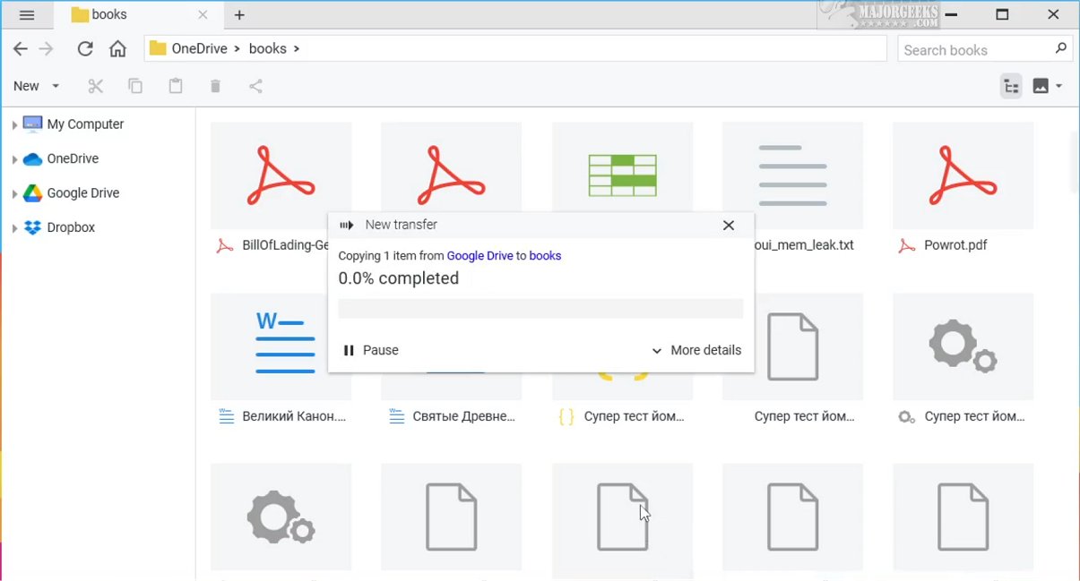Open a new tab with plus
This screenshot has height=581, width=1080.
click(x=239, y=15)
